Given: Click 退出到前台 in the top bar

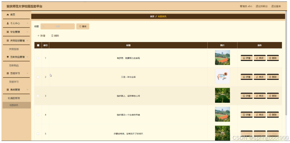Looking at the screenshot, I should click(262, 6).
